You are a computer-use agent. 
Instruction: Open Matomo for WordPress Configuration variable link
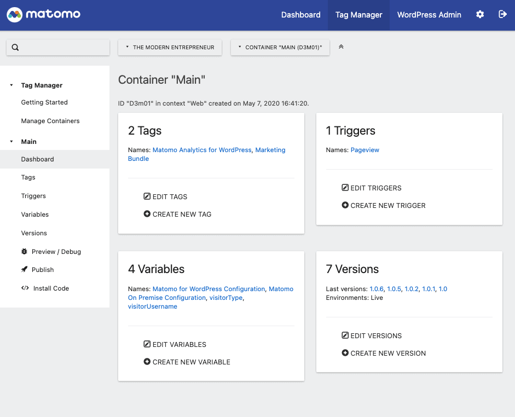point(209,289)
